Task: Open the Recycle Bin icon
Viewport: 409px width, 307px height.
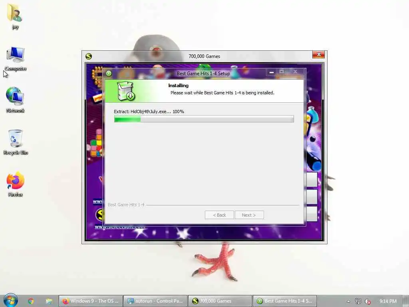Action: pos(16,142)
